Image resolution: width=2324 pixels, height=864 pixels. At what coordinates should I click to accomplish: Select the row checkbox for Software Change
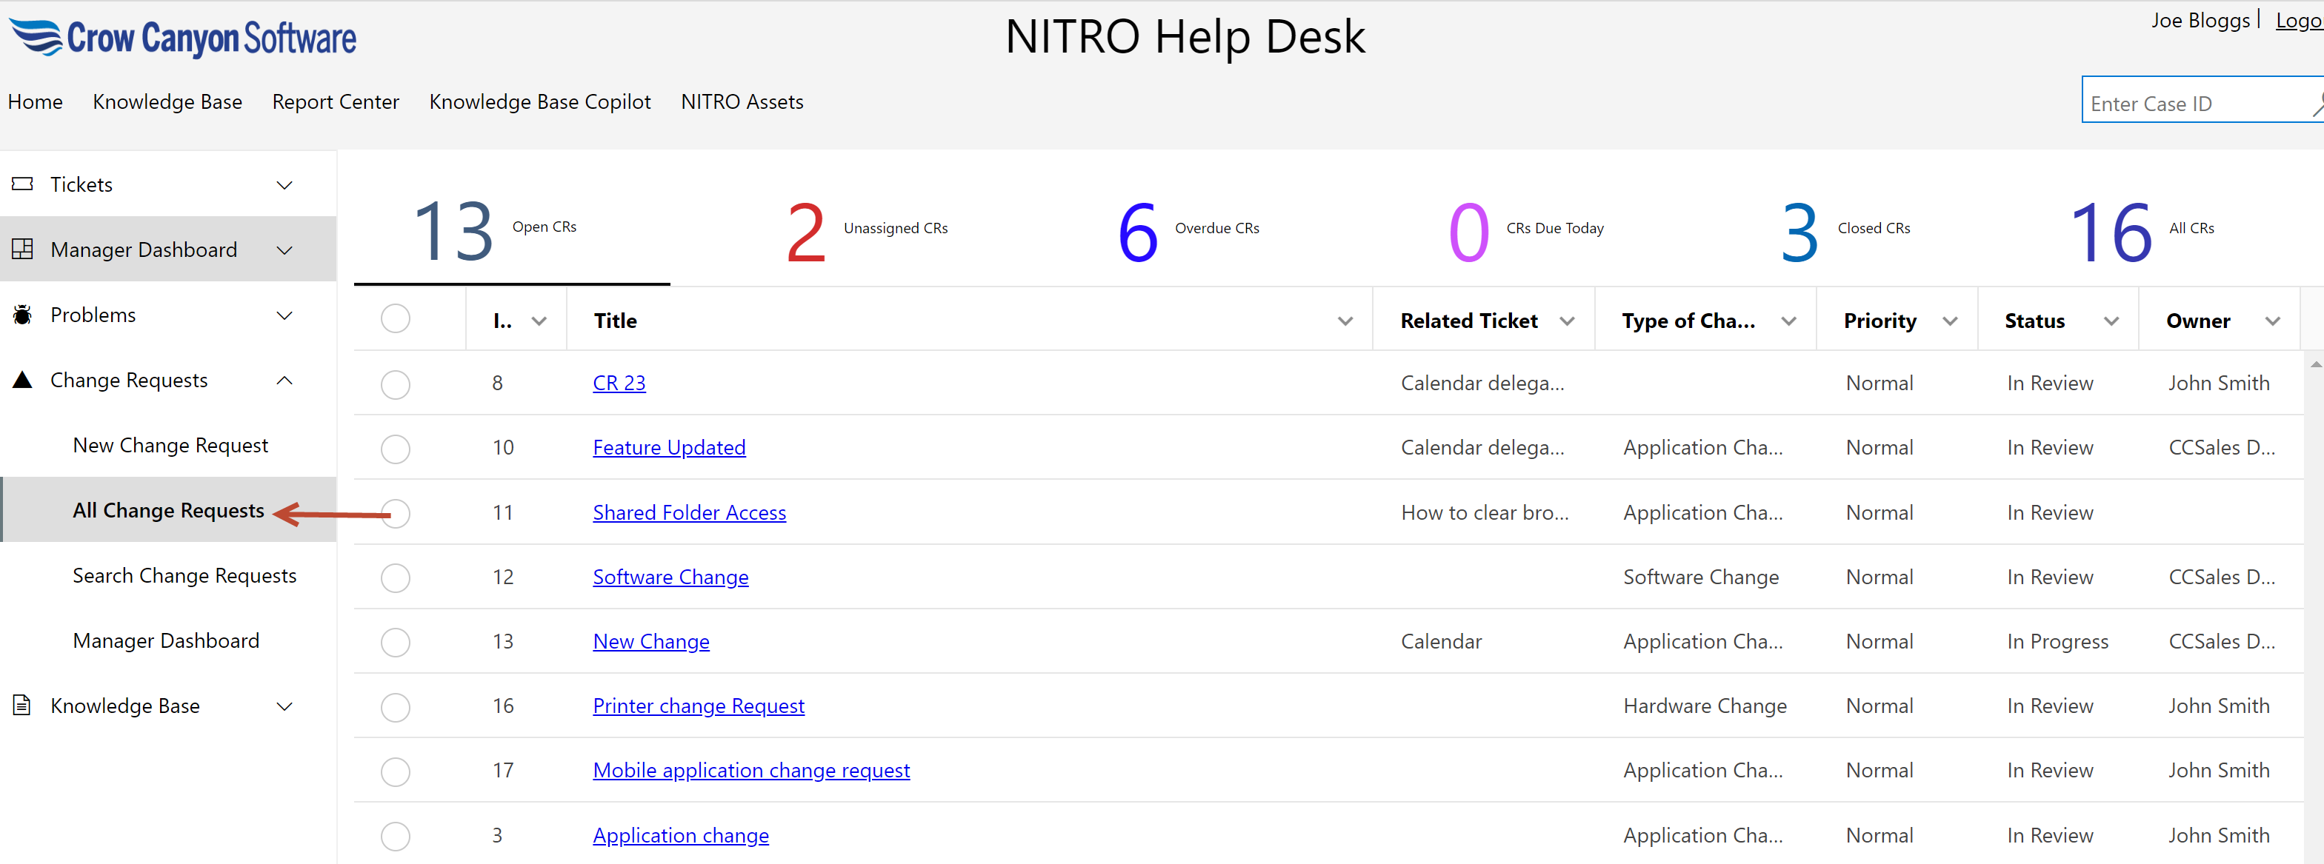click(395, 577)
